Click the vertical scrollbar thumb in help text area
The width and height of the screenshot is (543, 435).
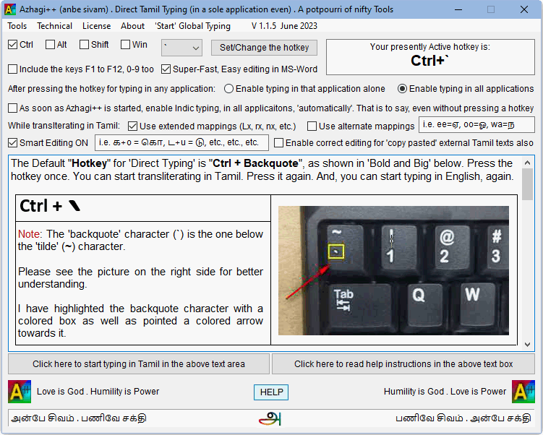coord(527,184)
